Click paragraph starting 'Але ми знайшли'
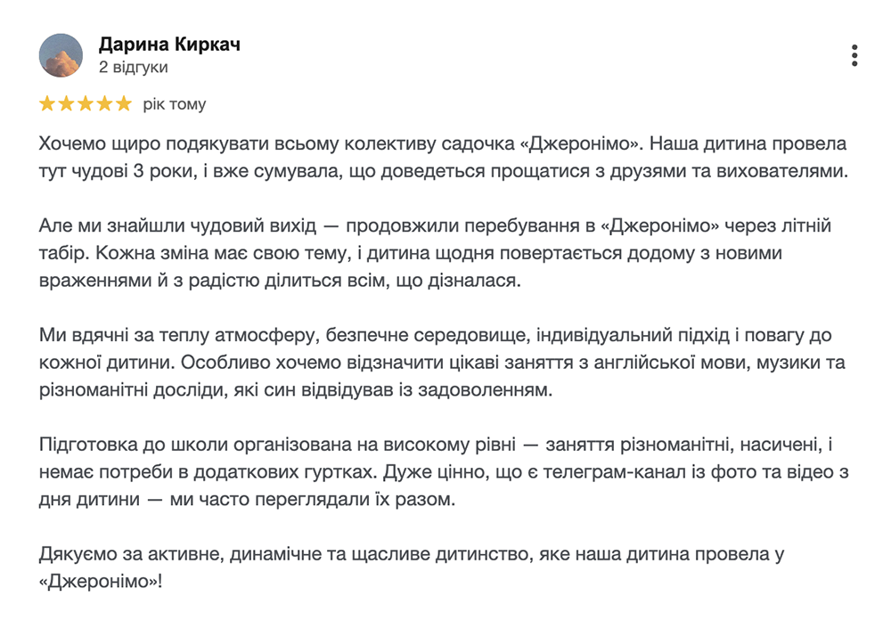Image resolution: width=891 pixels, height=621 pixels. coord(436,253)
